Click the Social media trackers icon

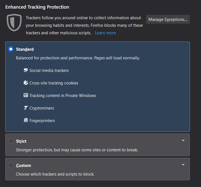26,71
